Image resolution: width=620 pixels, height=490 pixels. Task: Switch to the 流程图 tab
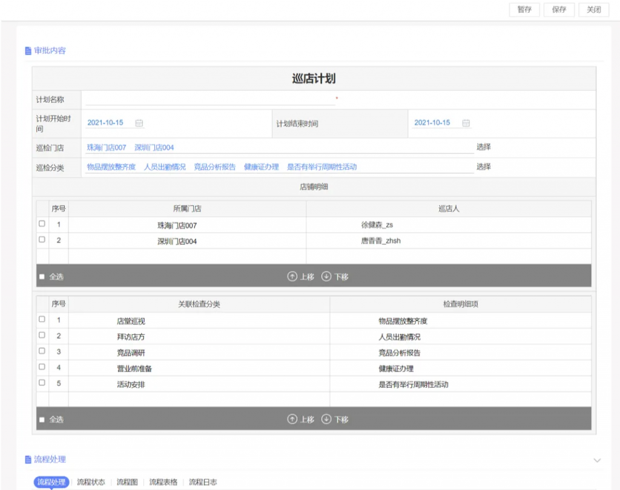coord(127,482)
